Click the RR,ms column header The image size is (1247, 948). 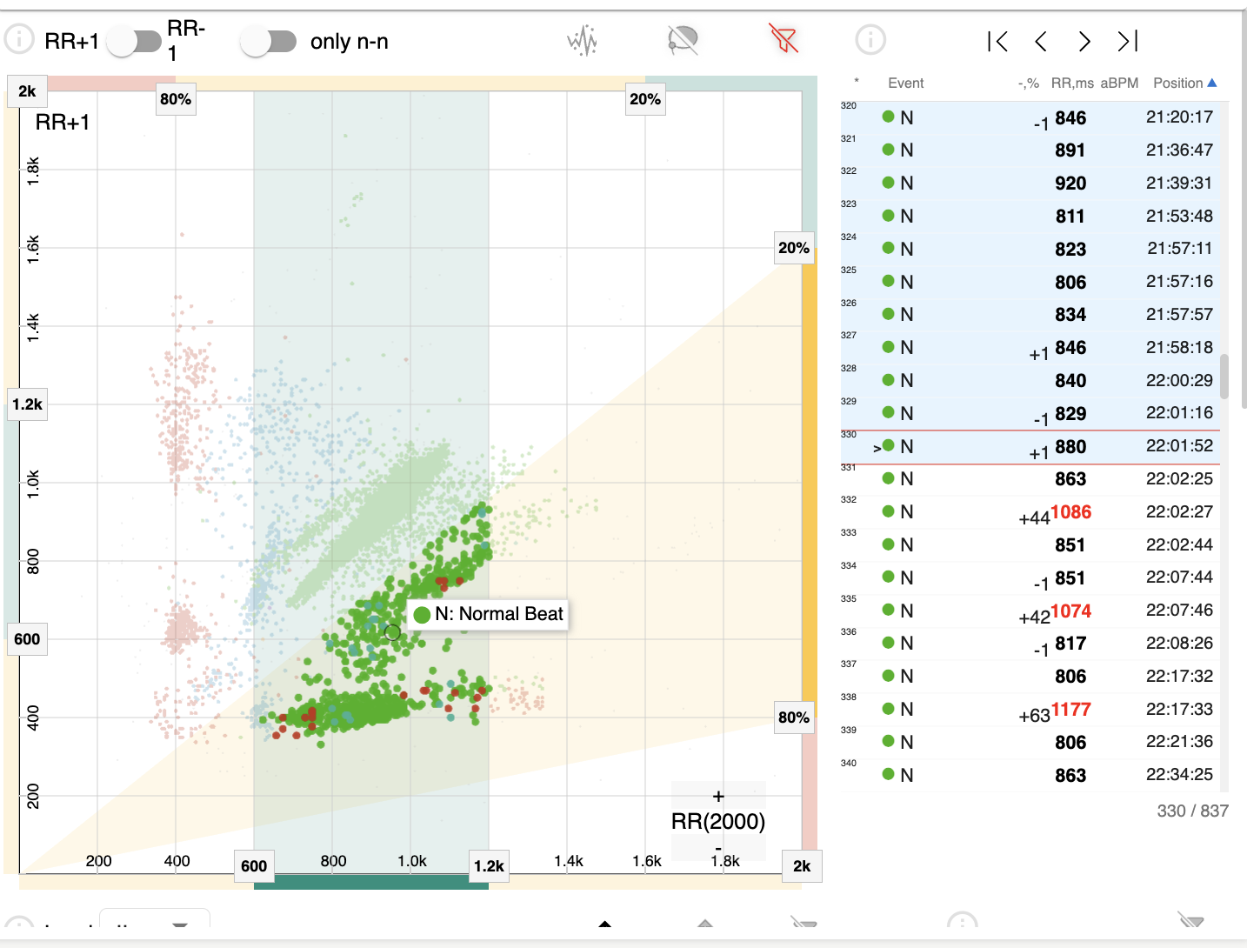1071,83
